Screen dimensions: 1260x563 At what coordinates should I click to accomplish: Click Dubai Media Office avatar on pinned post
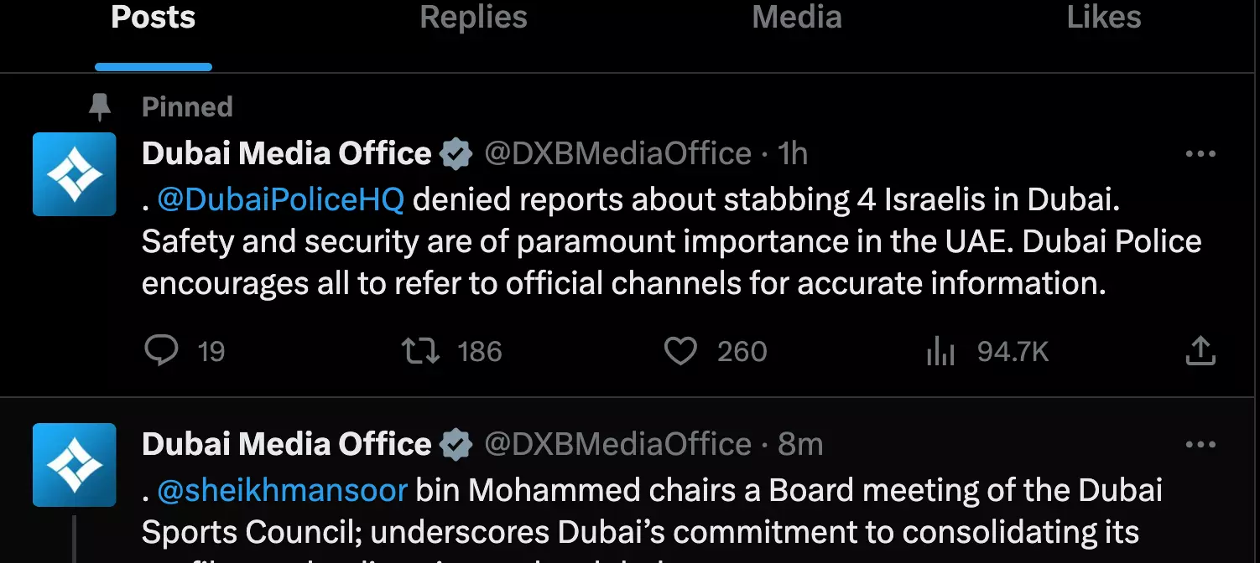tap(75, 174)
